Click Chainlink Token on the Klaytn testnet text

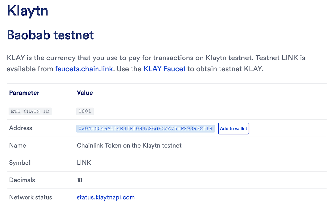[129, 145]
